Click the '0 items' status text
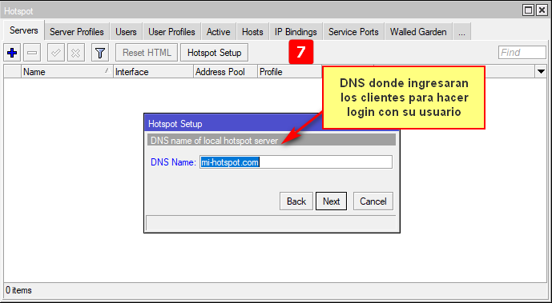Viewport: 552px width, 303px height. click(x=18, y=290)
